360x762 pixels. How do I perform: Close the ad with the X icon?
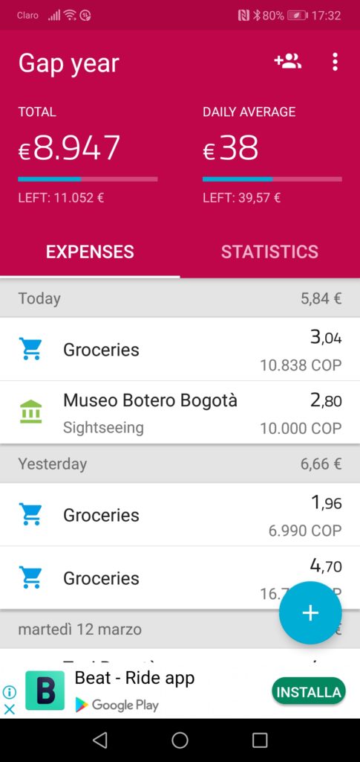[x=10, y=709]
